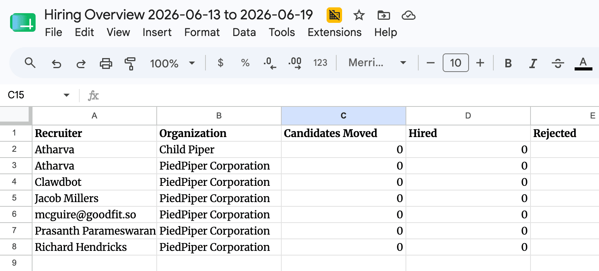The image size is (599, 271).
Task: Redo the last action
Action: click(81, 63)
